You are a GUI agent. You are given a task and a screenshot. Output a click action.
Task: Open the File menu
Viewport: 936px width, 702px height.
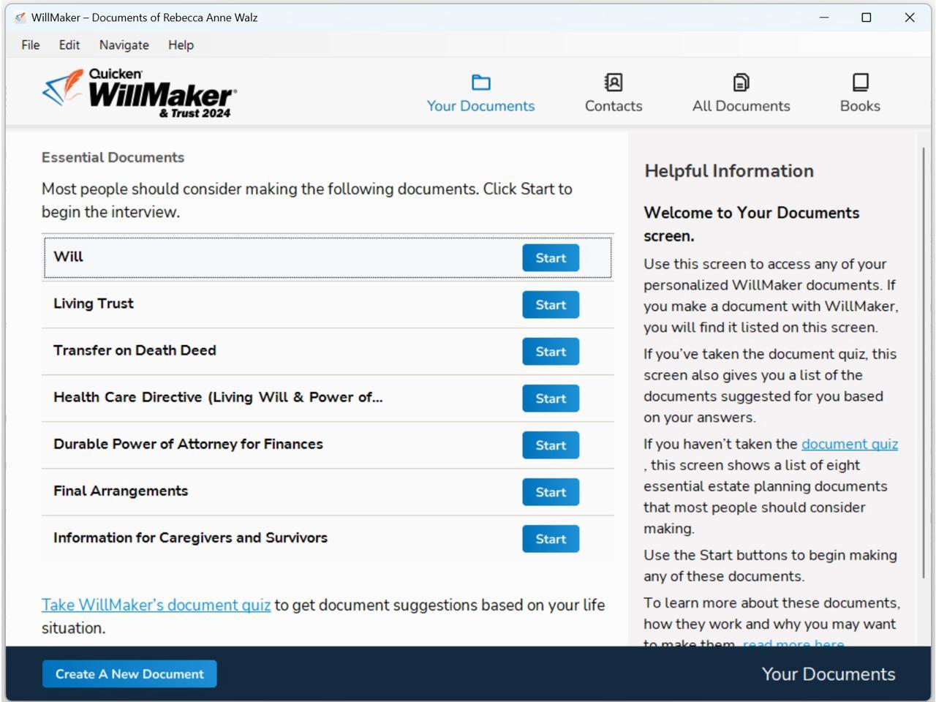pyautogui.click(x=31, y=45)
